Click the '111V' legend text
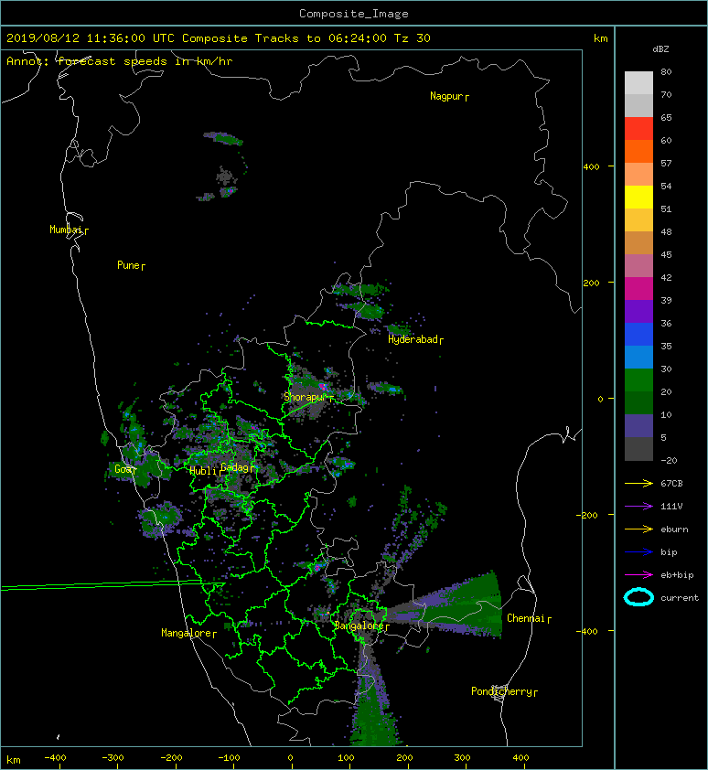 (x=671, y=507)
